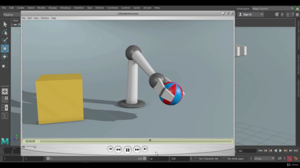Select the Scale tool
This screenshot has width=300, height=168.
pos(5,65)
